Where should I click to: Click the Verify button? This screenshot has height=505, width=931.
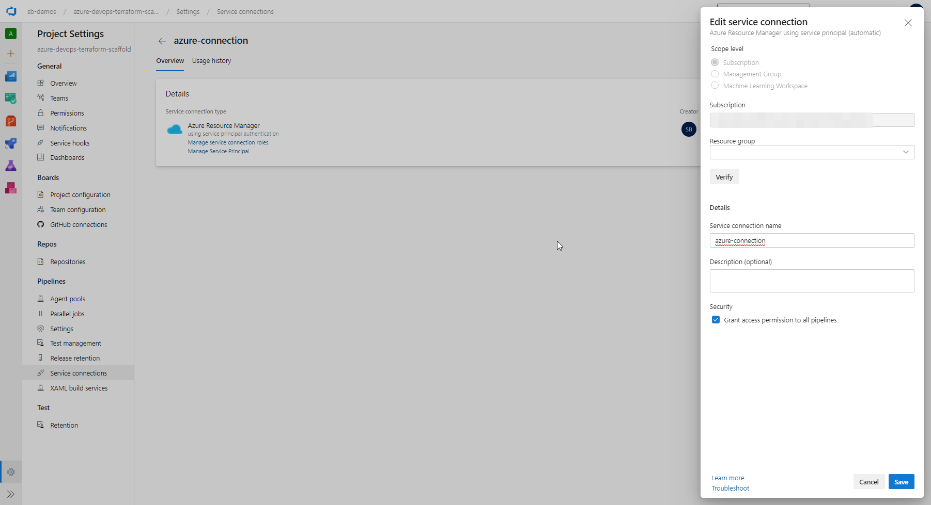724,177
